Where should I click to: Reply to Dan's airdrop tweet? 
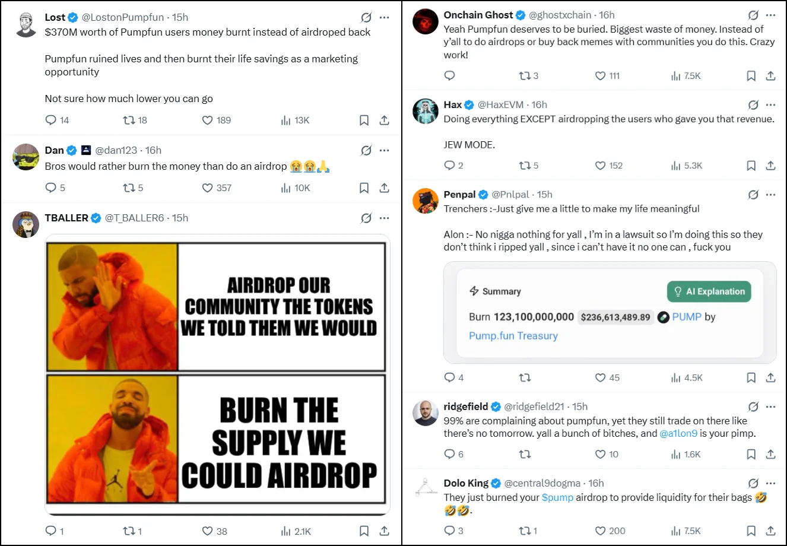coord(51,188)
